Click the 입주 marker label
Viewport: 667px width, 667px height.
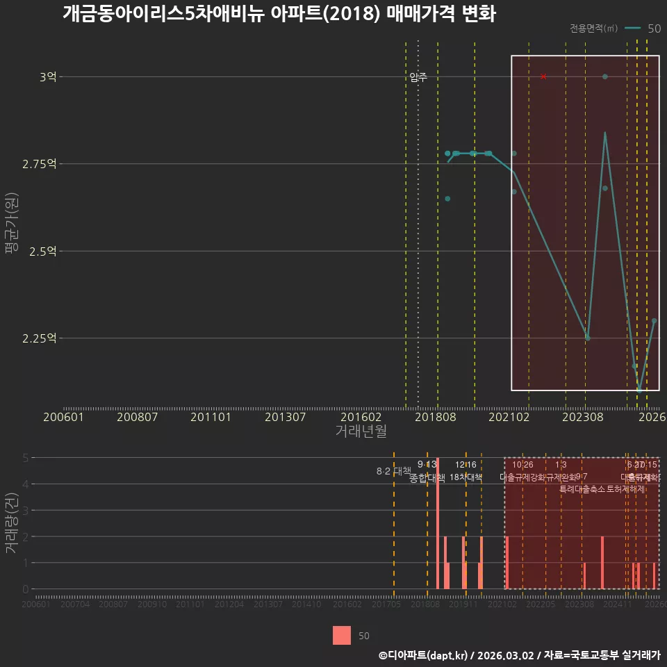point(418,77)
